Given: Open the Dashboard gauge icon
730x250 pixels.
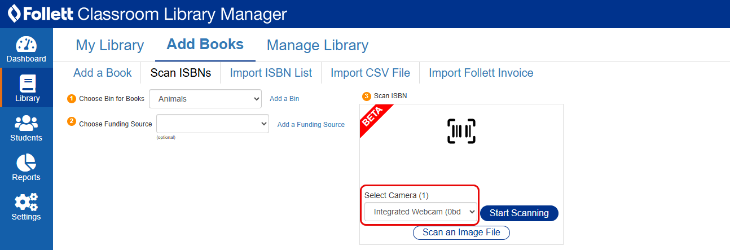Looking at the screenshot, I should pyautogui.click(x=26, y=45).
